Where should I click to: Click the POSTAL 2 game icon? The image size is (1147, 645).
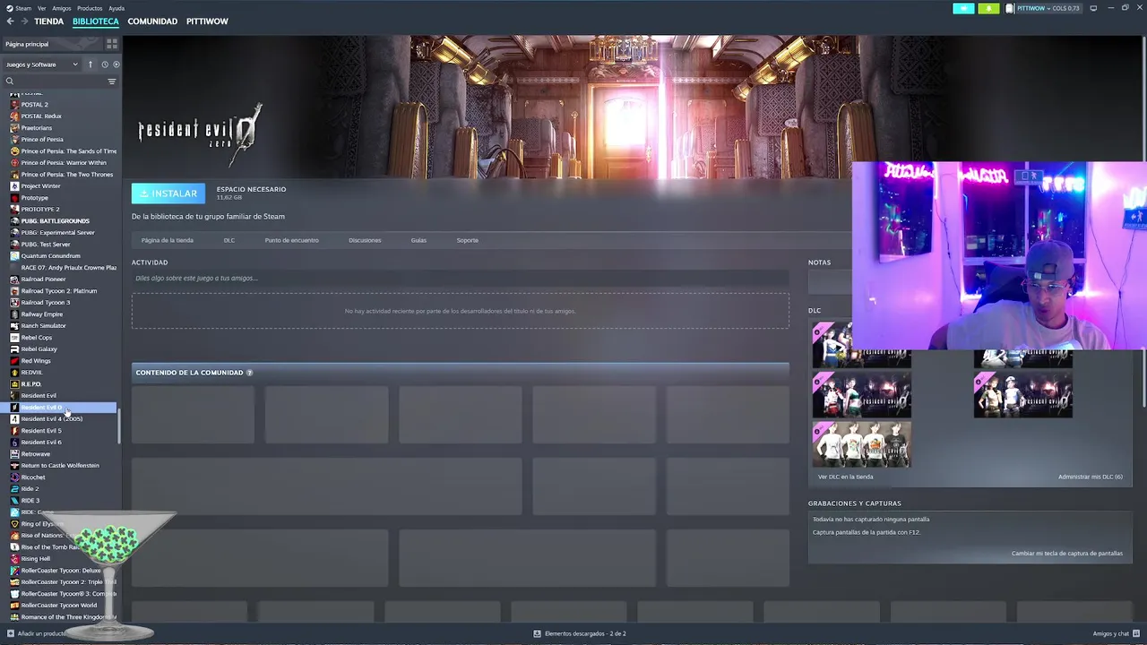(x=14, y=105)
